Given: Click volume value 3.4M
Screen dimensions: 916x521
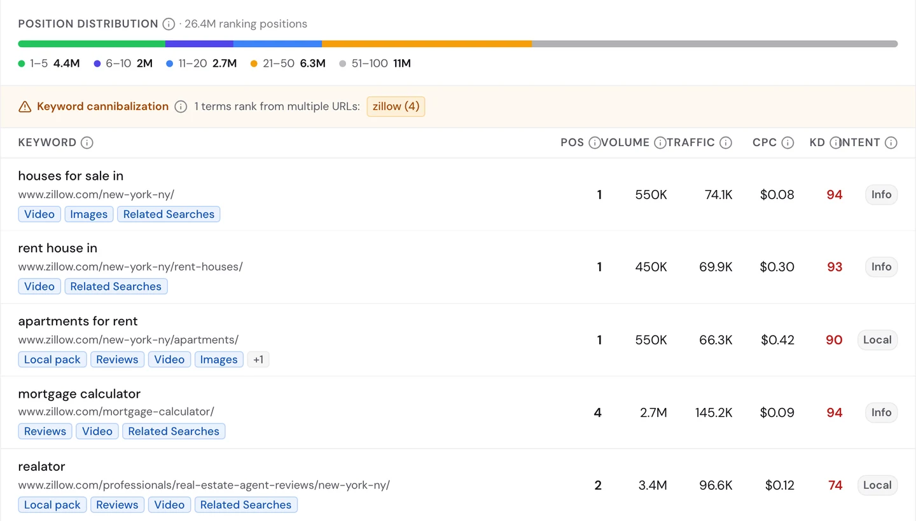Looking at the screenshot, I should pyautogui.click(x=653, y=485).
